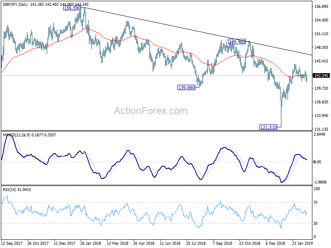Click the 26 Apr 2018 date label
The width and height of the screenshot is (331, 248).
coord(144,243)
